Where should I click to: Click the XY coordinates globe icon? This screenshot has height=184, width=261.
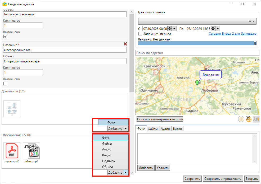(x=249, y=119)
